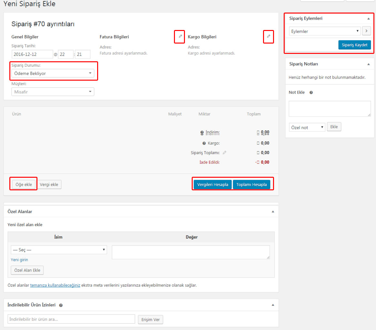The height and width of the screenshot is (330, 376).
Task: Collapse İndirilebilir Ürün İzinleri panel
Action: coord(273,305)
